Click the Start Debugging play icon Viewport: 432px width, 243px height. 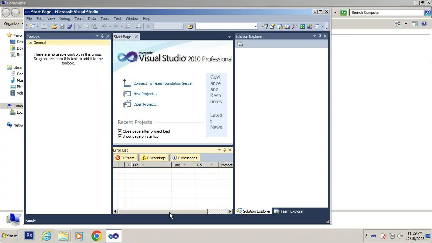(x=148, y=26)
